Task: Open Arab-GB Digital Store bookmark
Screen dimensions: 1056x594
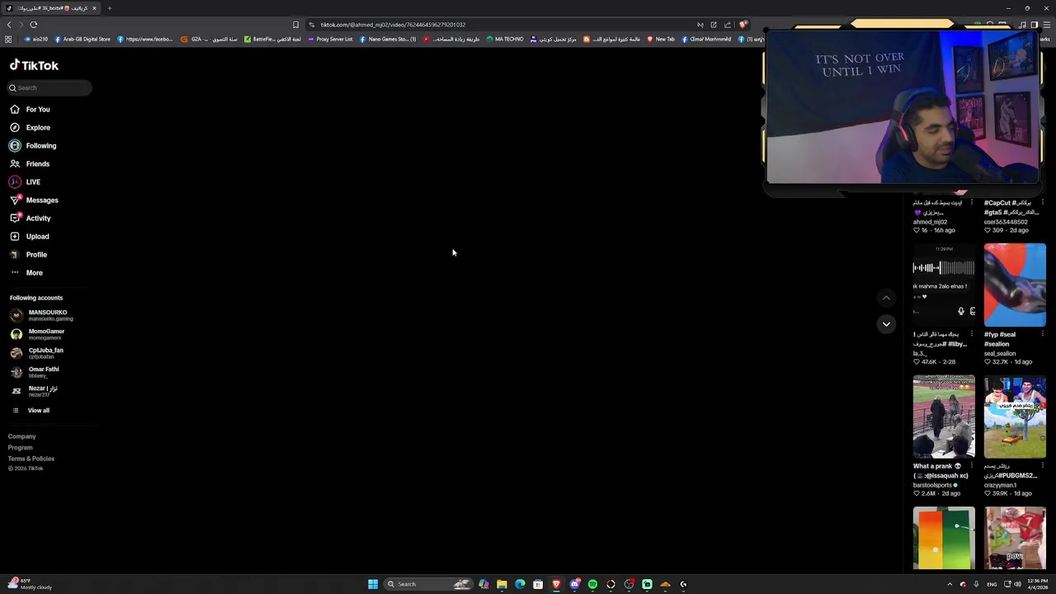Action: click(82, 39)
